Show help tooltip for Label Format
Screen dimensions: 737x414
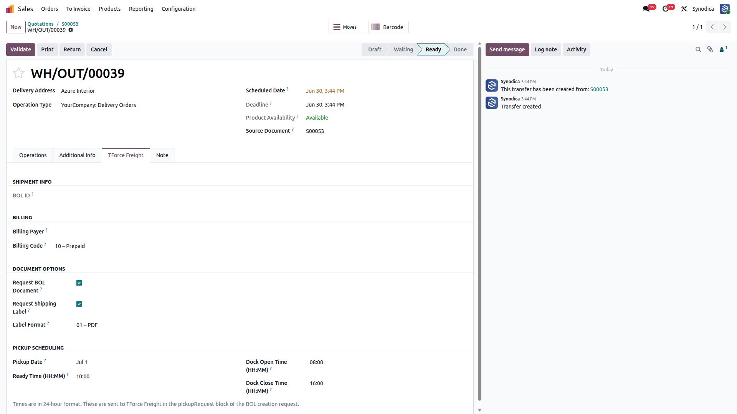click(x=48, y=323)
